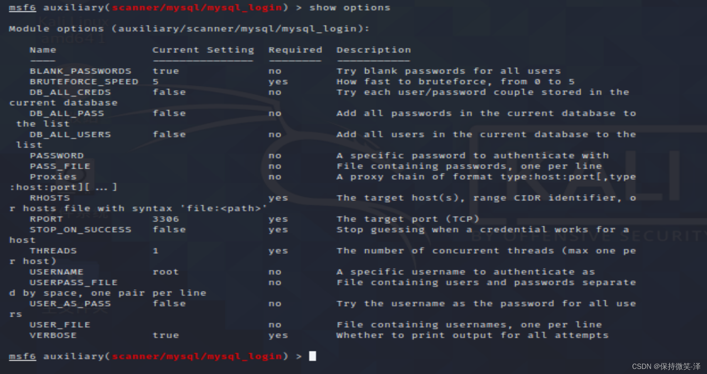Click the Current Setting column header
The width and height of the screenshot is (707, 374).
coord(203,50)
